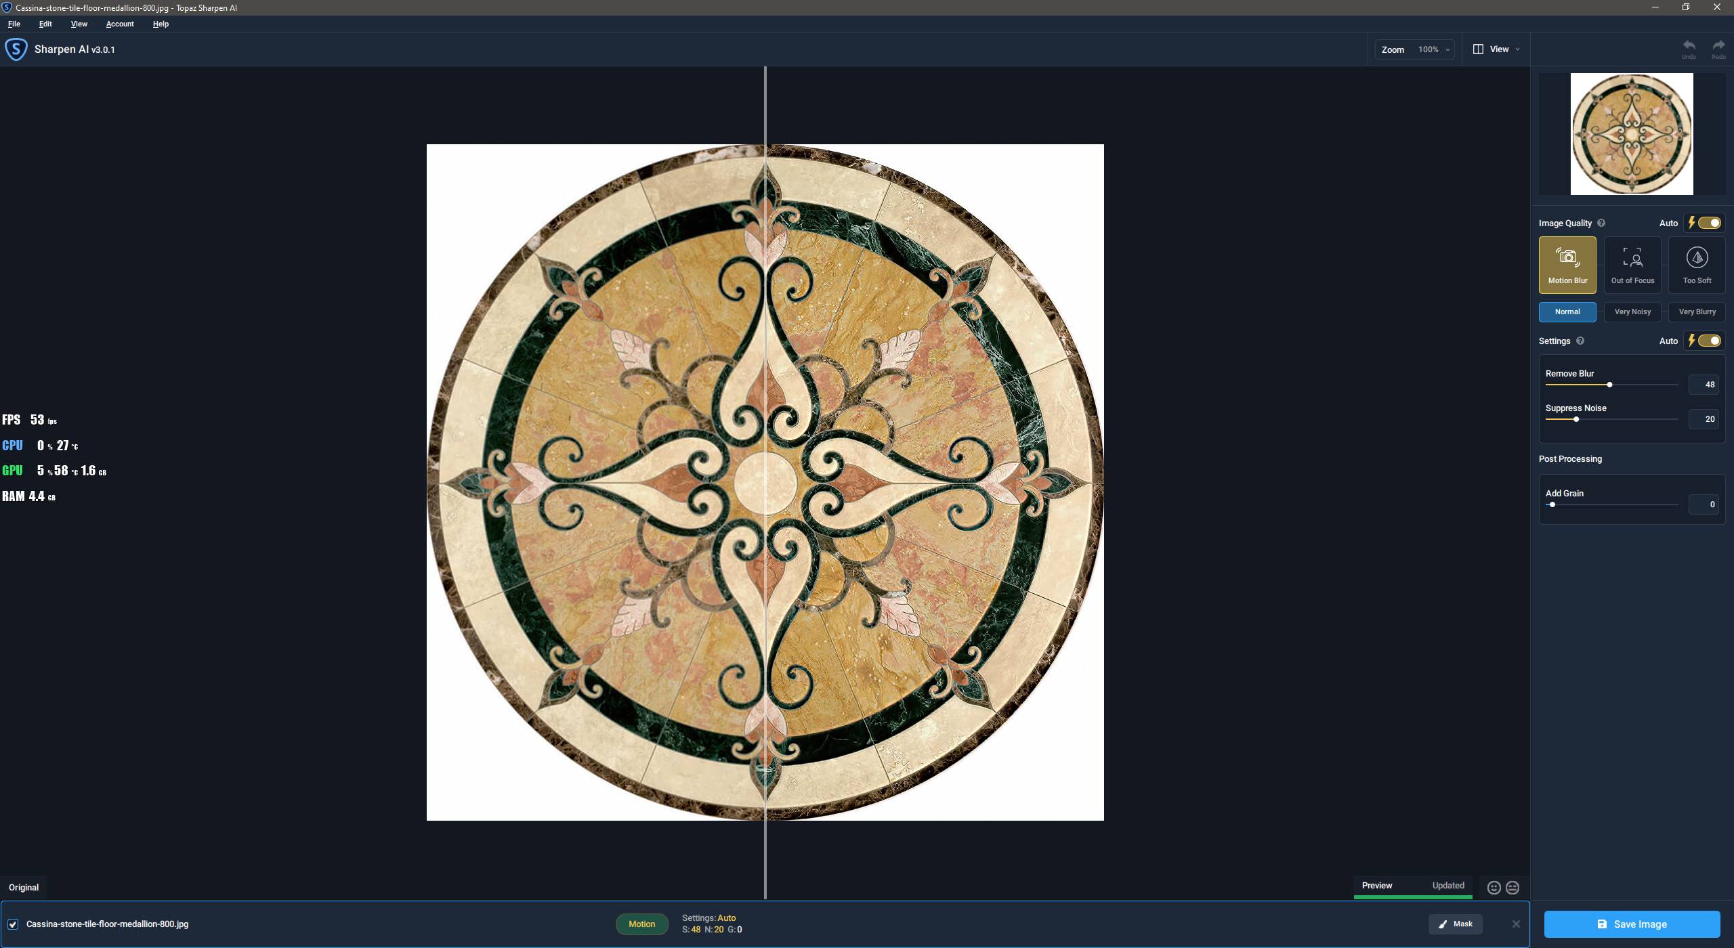
Task: Click the happy face feedback icon
Action: [x=1494, y=887]
